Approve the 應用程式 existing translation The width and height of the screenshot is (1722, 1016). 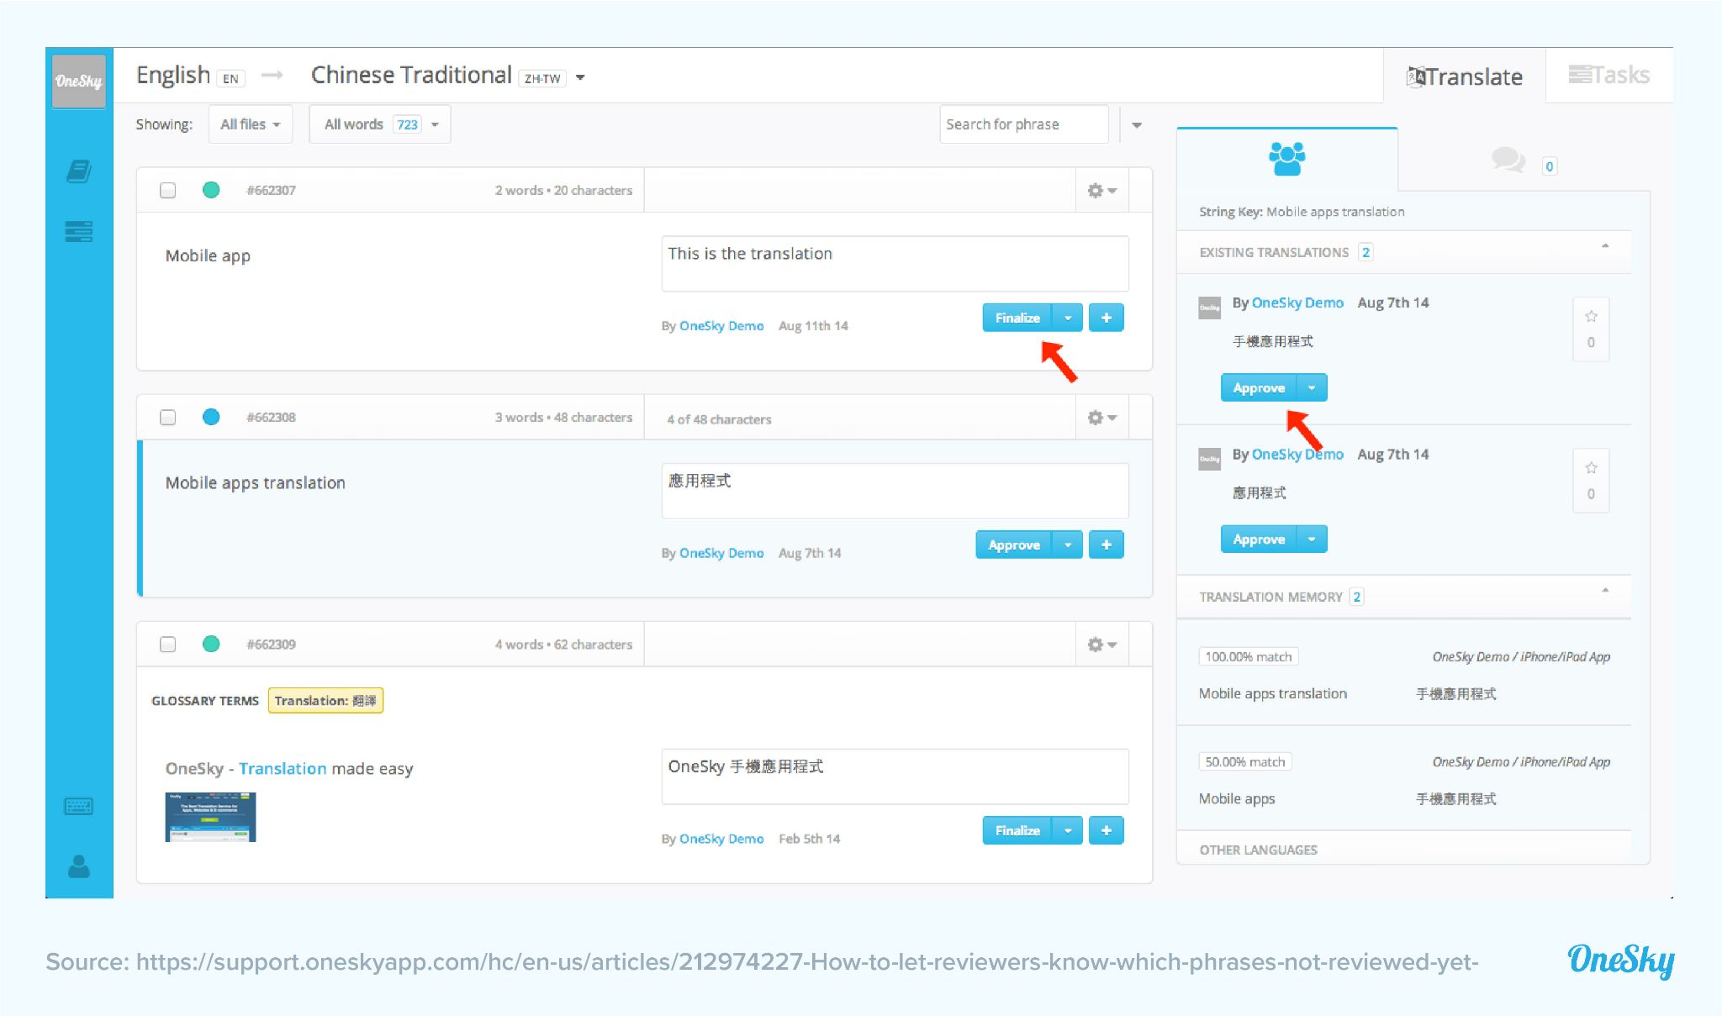pyautogui.click(x=1259, y=539)
